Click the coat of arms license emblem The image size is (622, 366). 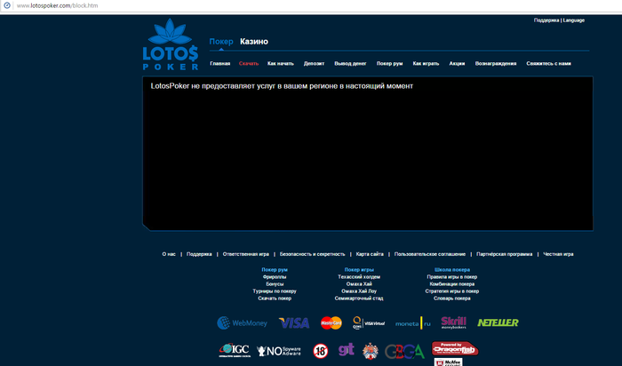pyautogui.click(x=371, y=351)
